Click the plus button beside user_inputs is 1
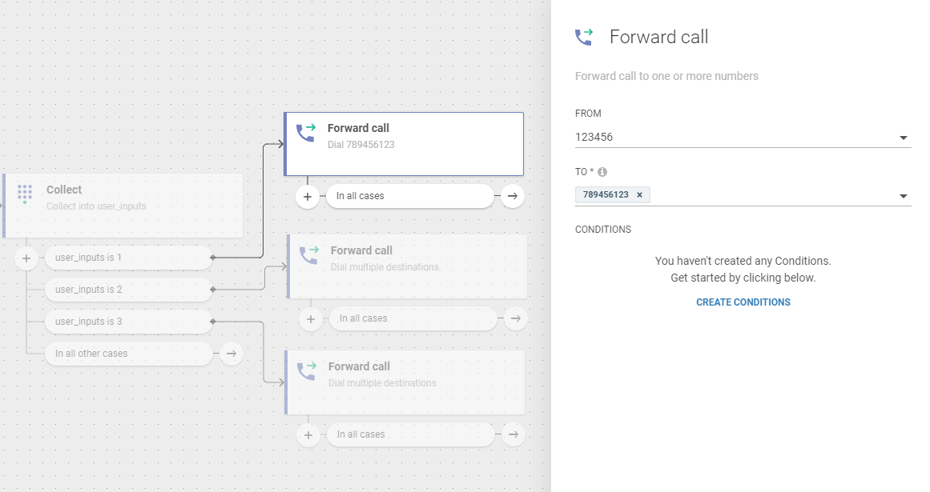The image size is (930, 492). pos(26,258)
